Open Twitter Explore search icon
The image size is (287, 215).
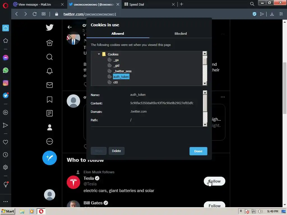pos(49,57)
